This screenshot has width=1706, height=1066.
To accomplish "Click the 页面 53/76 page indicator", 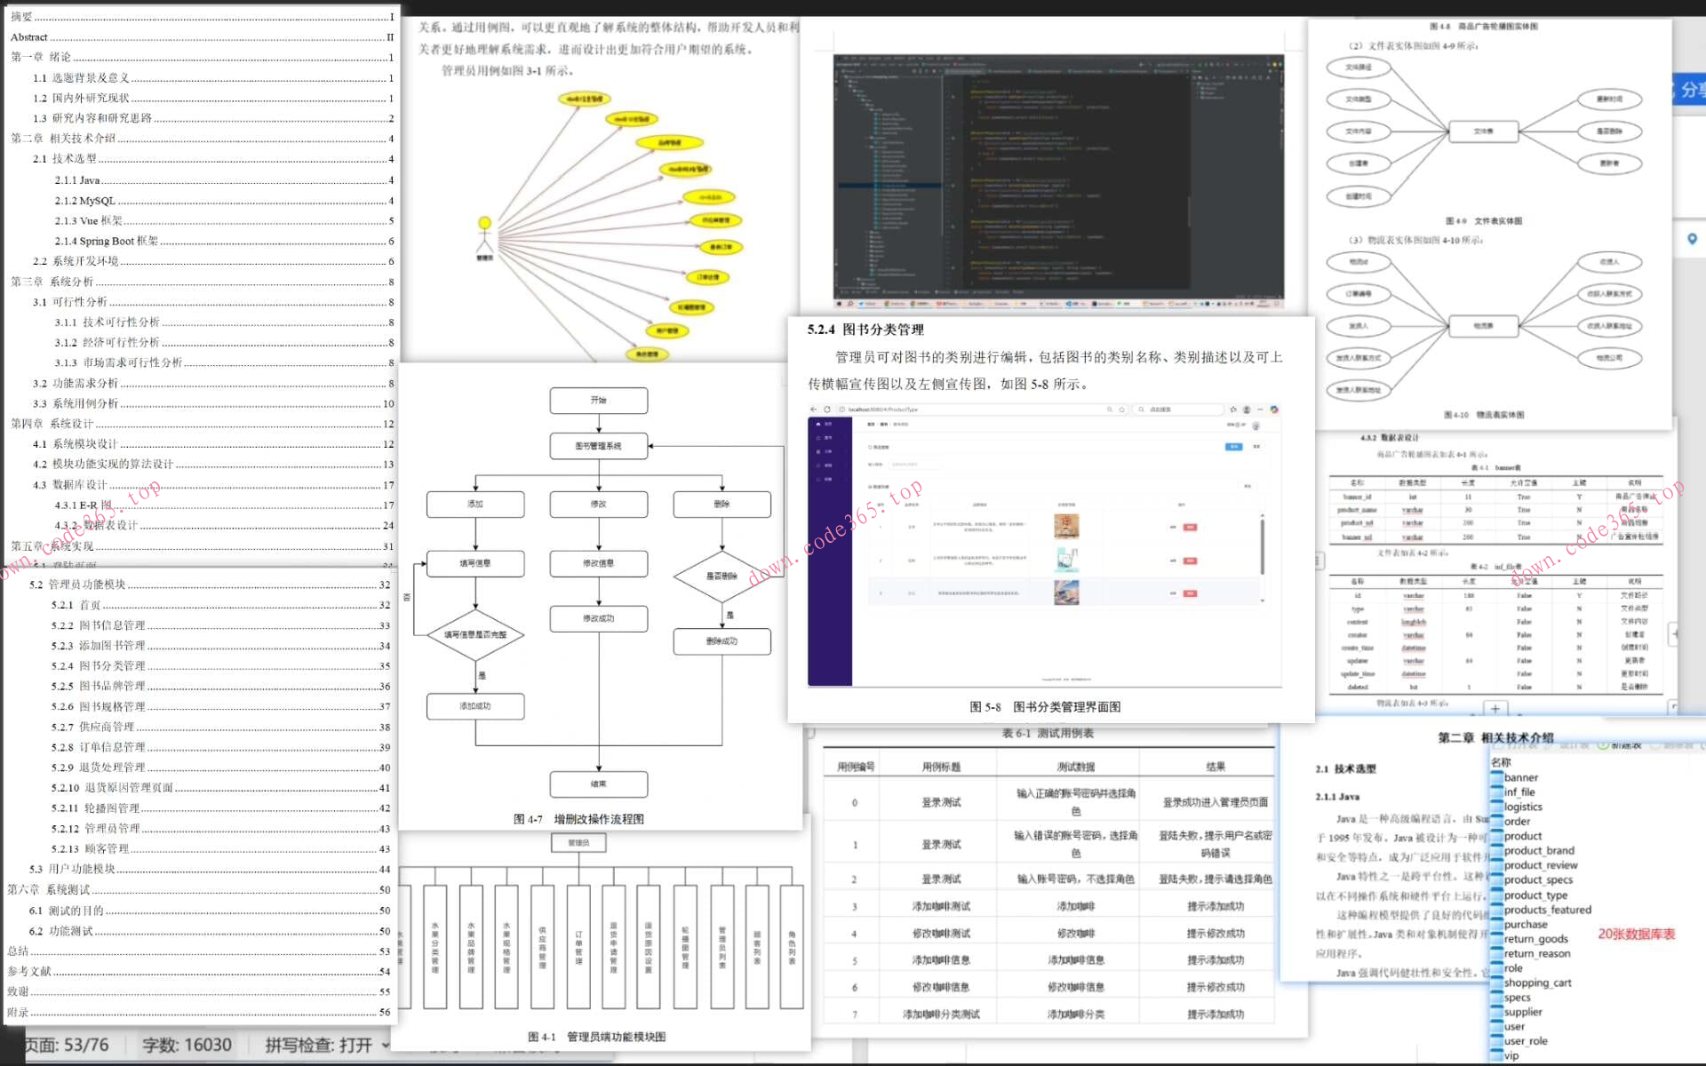I will pyautogui.click(x=67, y=1045).
